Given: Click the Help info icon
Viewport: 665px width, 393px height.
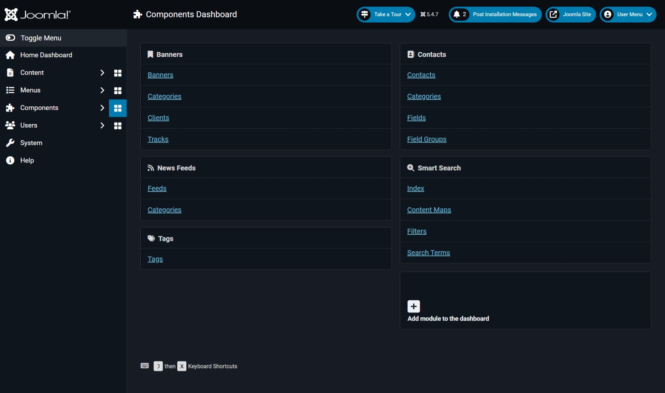Looking at the screenshot, I should point(10,161).
